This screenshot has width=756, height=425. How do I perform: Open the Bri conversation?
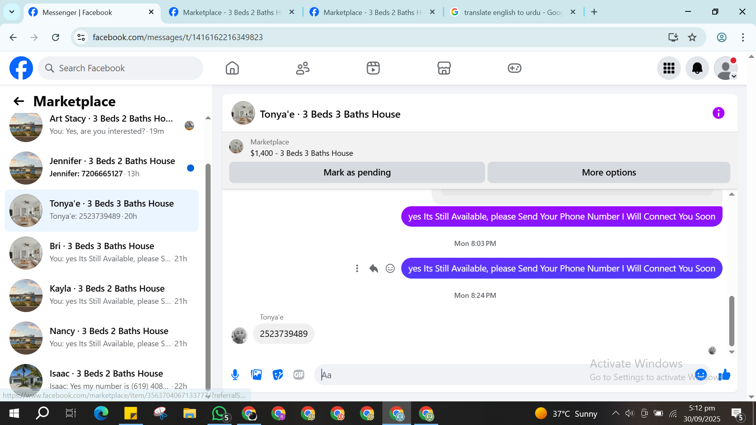[102, 253]
